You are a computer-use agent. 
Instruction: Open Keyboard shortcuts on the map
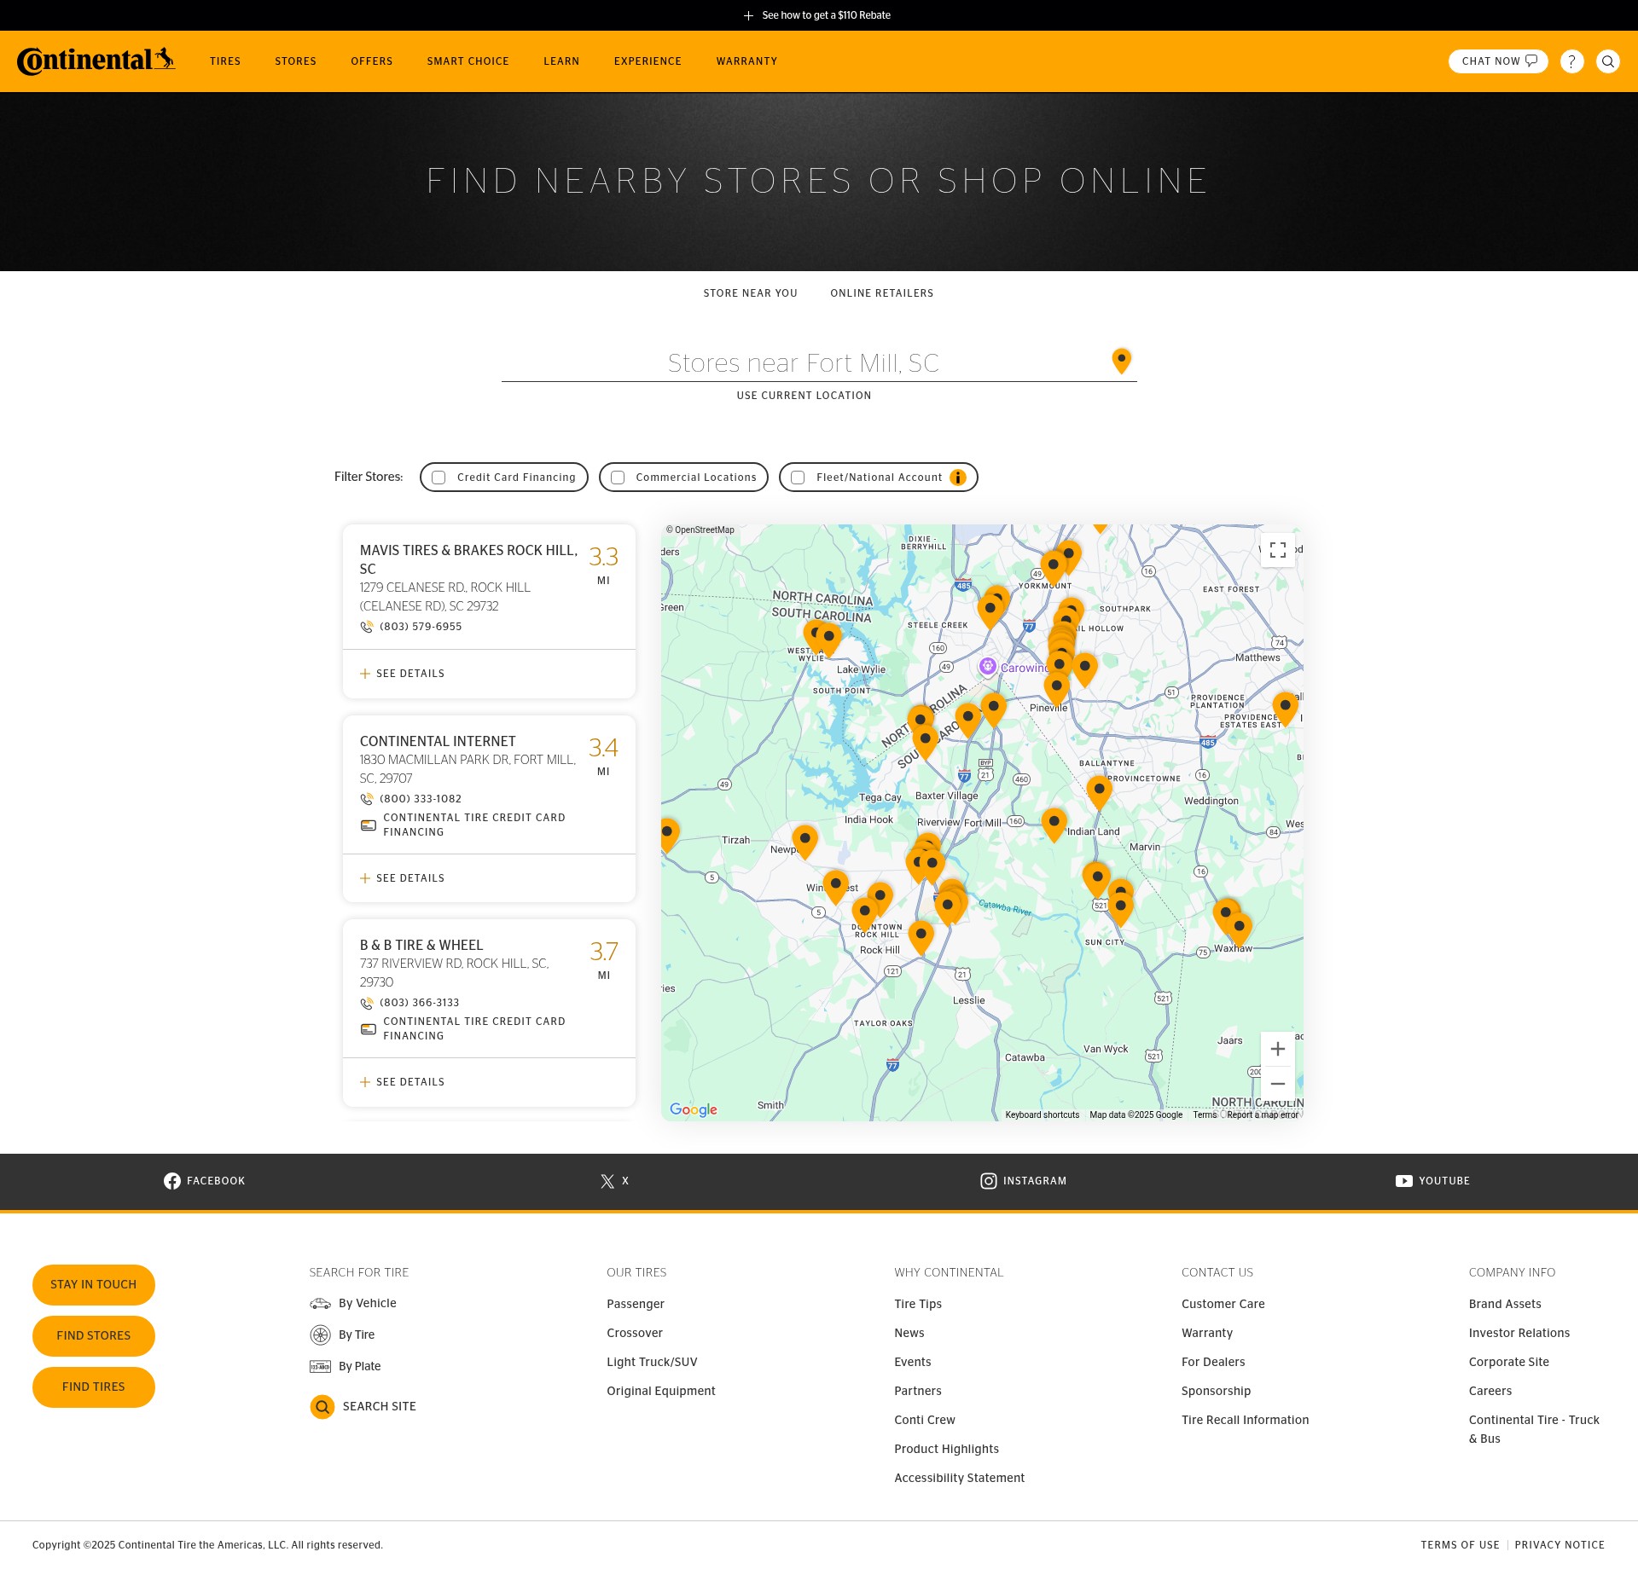pyautogui.click(x=1043, y=1115)
